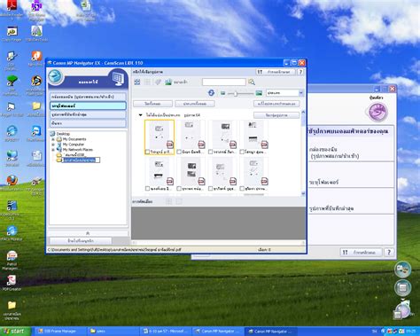The height and width of the screenshot is (336, 420).
Task: Click the select images button beside category header
Action: (276, 115)
